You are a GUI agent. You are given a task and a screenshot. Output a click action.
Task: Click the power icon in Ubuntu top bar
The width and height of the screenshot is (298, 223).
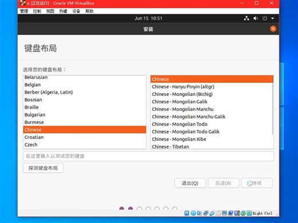[x=265, y=18]
